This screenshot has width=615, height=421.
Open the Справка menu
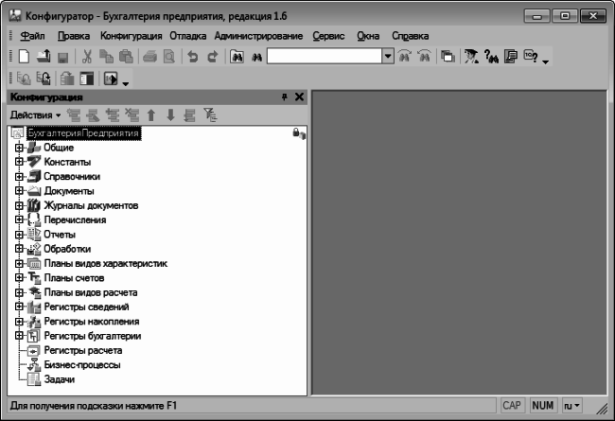(411, 36)
